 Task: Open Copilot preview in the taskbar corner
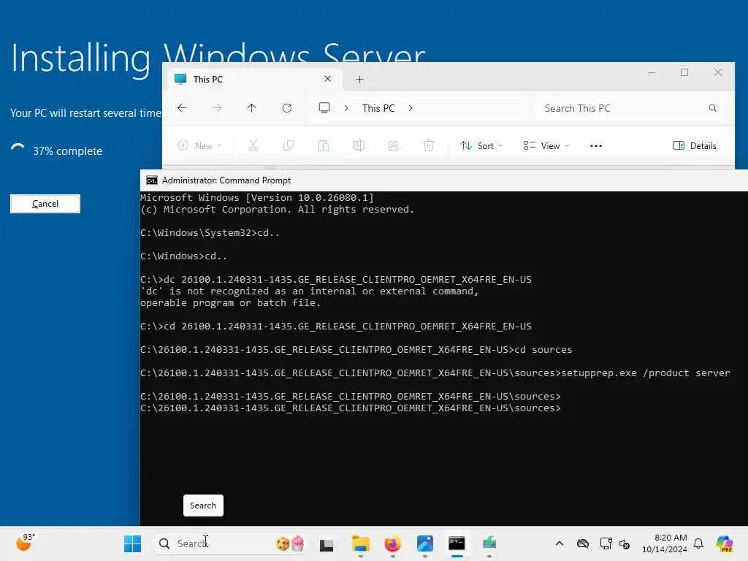[x=725, y=543]
